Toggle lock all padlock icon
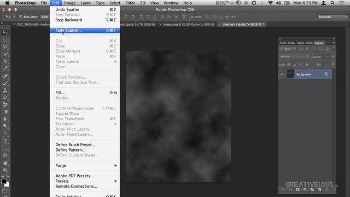The height and width of the screenshot is (197, 350). pyautogui.click(x=307, y=65)
